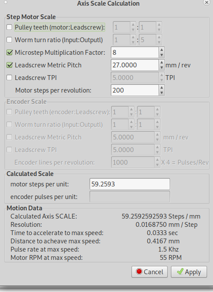Click the Cancel button
This screenshot has height=292, width=213.
click(x=149, y=272)
